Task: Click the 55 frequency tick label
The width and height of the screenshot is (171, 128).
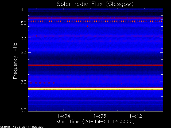Action: (24, 38)
